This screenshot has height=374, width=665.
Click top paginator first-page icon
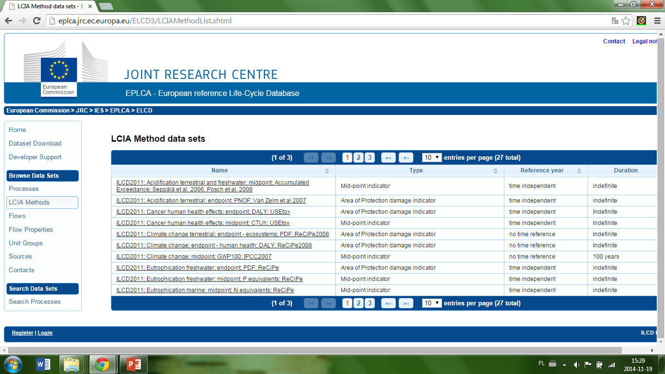311,157
